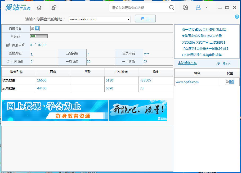Open the 一周收录 value 20 link
241x173 pixels.
click(x=88, y=61)
